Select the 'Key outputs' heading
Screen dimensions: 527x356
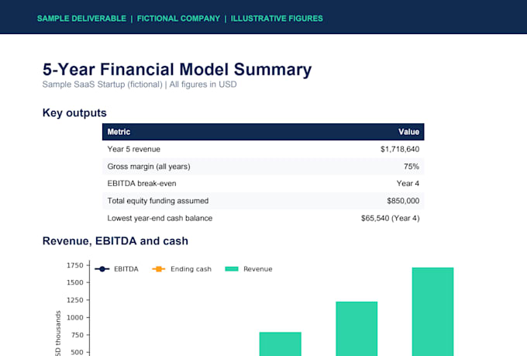(x=74, y=112)
